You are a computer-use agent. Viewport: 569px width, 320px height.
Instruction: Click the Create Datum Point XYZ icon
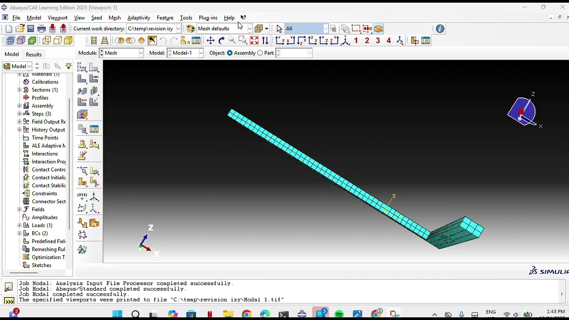82,196
